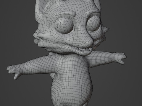Image resolution: width=142 pixels, height=106 pixels.
Task: Select the eyeball sphere nearest the cheek spike
Action: [93, 23]
